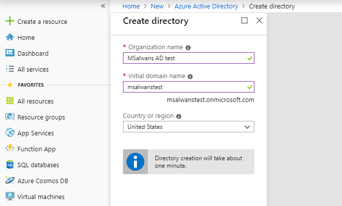Click the Azure Cosmos DB planet icon

click(x=10, y=180)
